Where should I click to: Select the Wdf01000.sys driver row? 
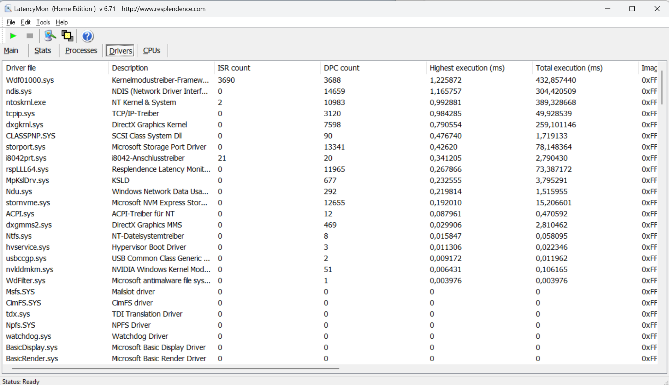pyautogui.click(x=331, y=80)
